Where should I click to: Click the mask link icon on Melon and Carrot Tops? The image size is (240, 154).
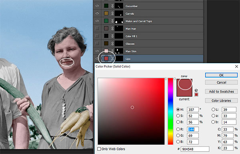click(112, 21)
